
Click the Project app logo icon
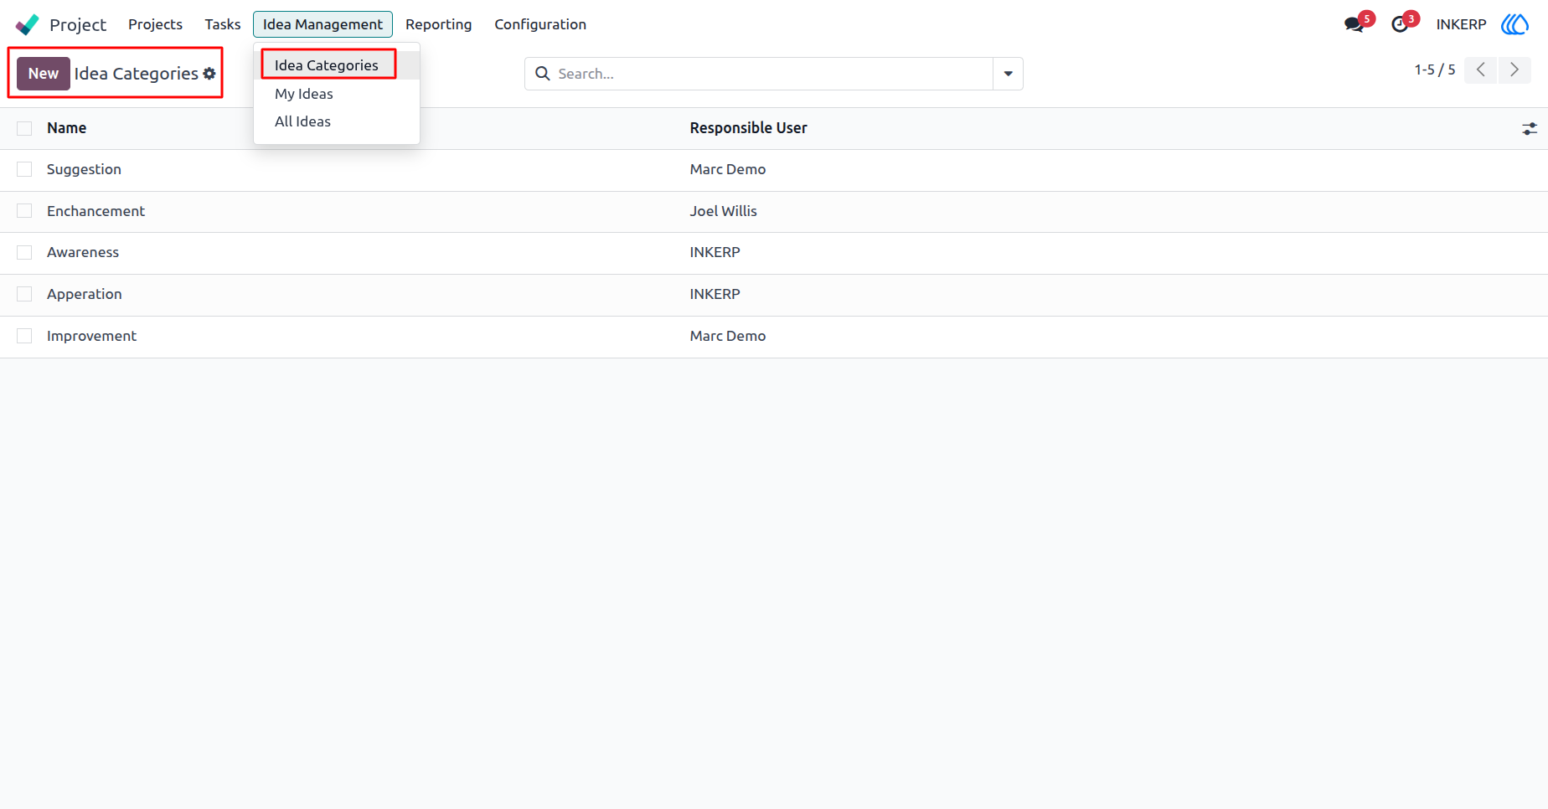(x=27, y=24)
